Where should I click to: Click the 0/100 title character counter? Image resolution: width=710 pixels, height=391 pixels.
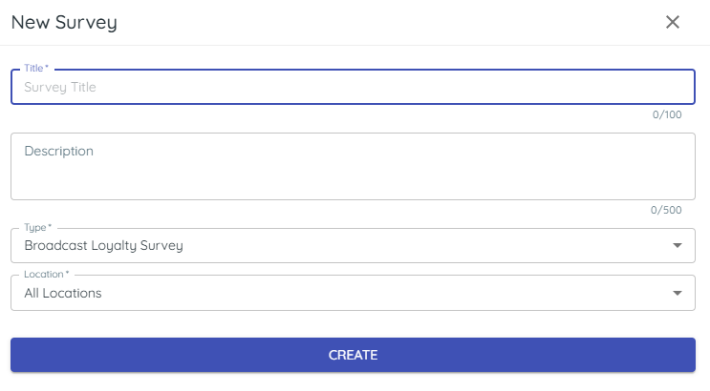(x=667, y=114)
